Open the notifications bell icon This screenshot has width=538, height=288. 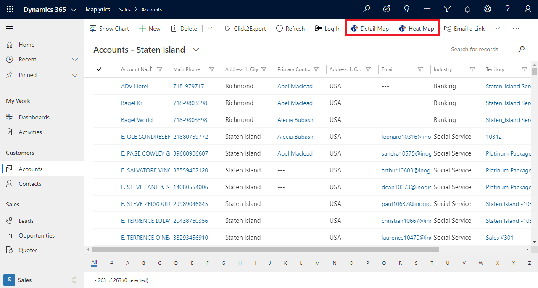point(467,9)
